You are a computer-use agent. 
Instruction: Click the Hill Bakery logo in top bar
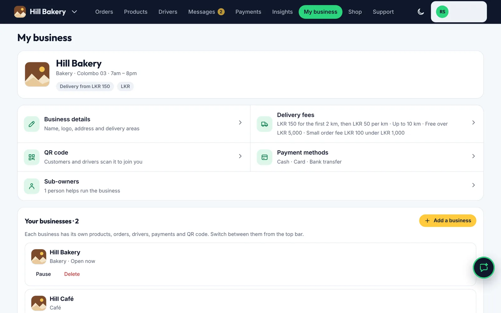click(20, 12)
